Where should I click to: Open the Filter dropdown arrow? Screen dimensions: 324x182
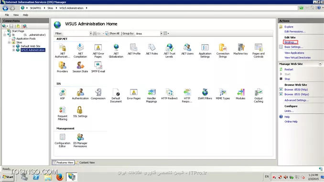[90, 33]
